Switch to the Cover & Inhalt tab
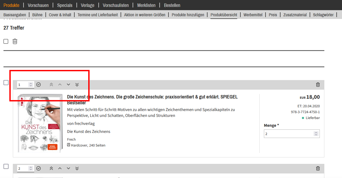The height and width of the screenshot is (178, 342). pos(60,15)
